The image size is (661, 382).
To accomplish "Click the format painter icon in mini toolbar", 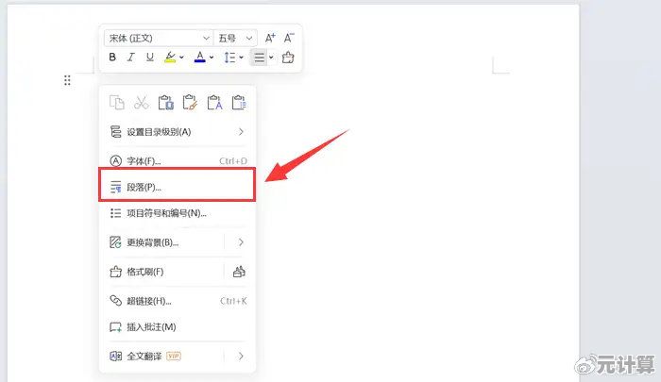I will tap(288, 58).
